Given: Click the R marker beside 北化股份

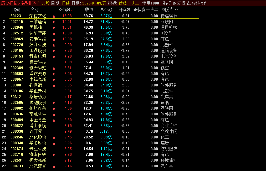Looking at the screenshot, I should [x=54, y=138].
